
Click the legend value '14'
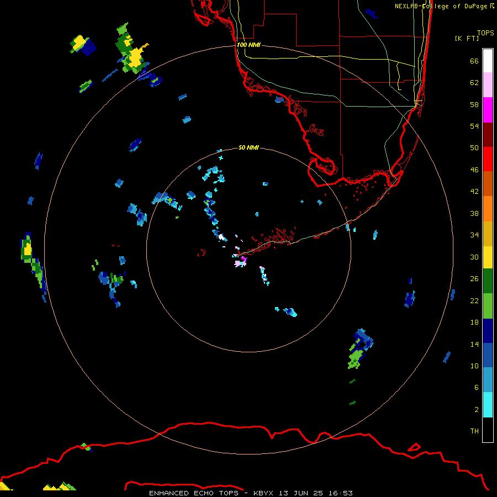(x=474, y=344)
